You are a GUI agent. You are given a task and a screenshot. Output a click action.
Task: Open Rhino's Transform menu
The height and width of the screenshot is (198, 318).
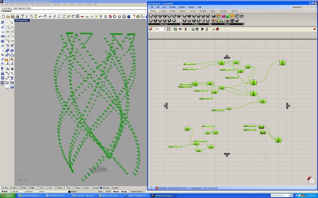point(56,4)
